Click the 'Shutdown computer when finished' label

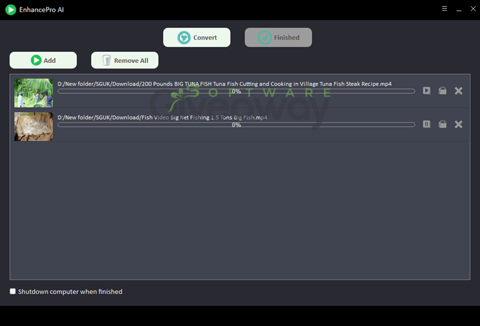coord(70,292)
